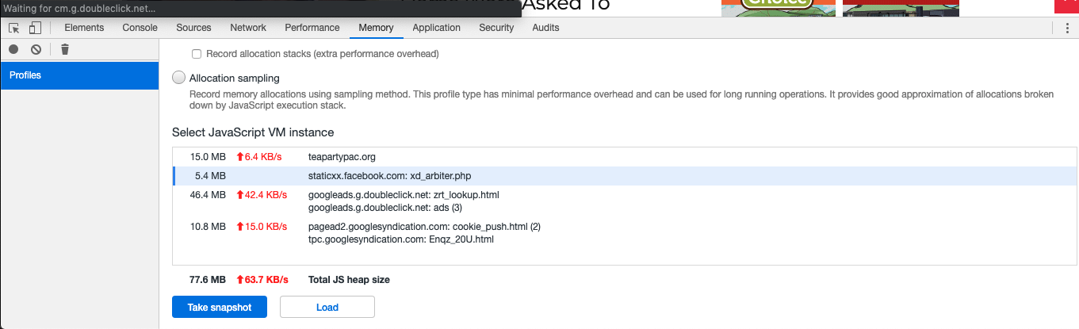1079x329 pixels.
Task: Switch to the Security tab
Action: coord(496,28)
